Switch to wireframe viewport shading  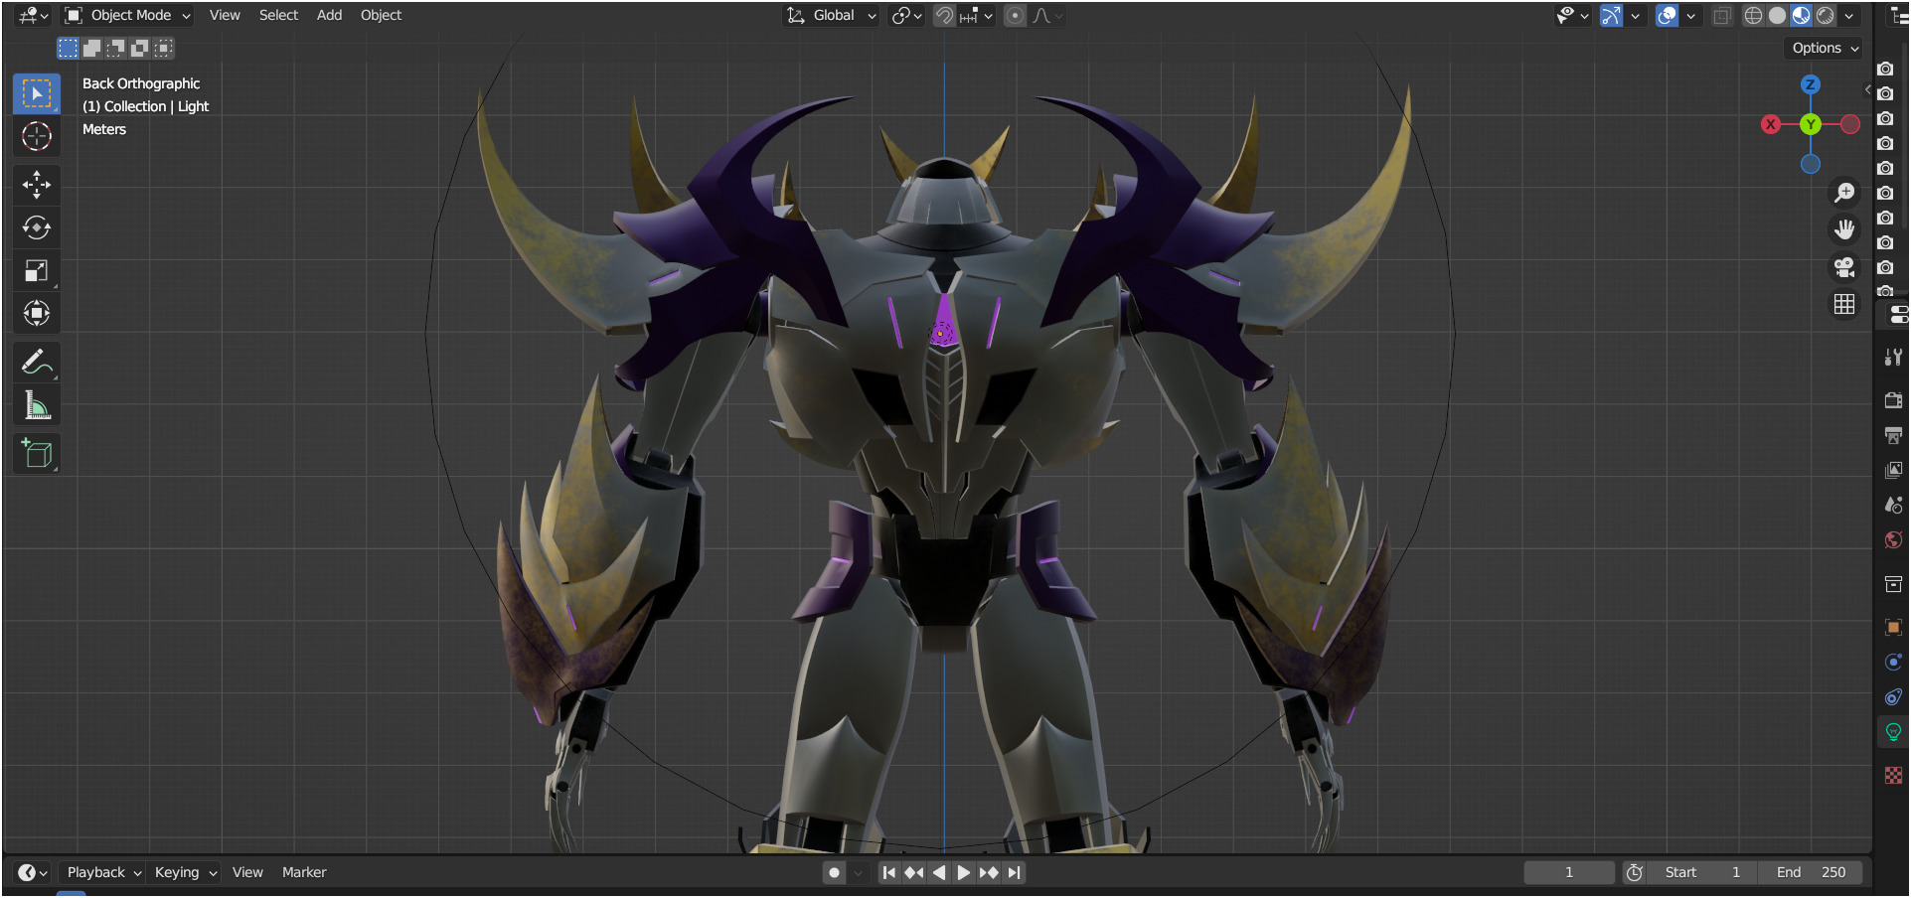click(x=1753, y=15)
